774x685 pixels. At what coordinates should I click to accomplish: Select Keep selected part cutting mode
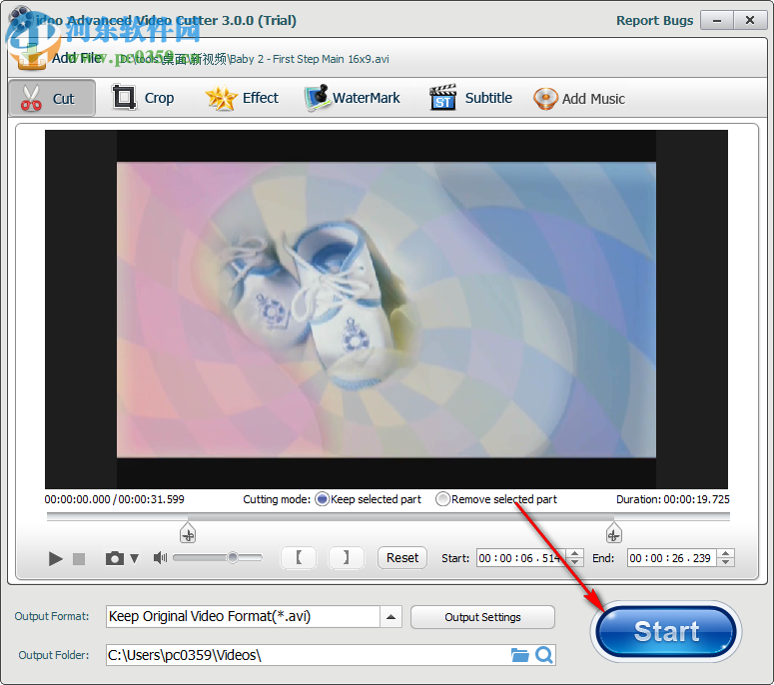coord(323,499)
